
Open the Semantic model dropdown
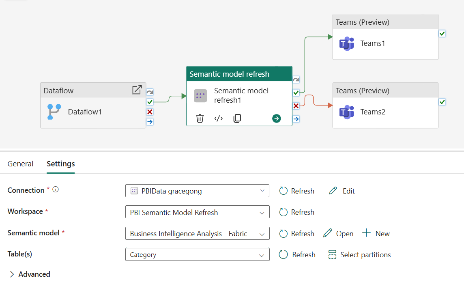tap(197, 234)
